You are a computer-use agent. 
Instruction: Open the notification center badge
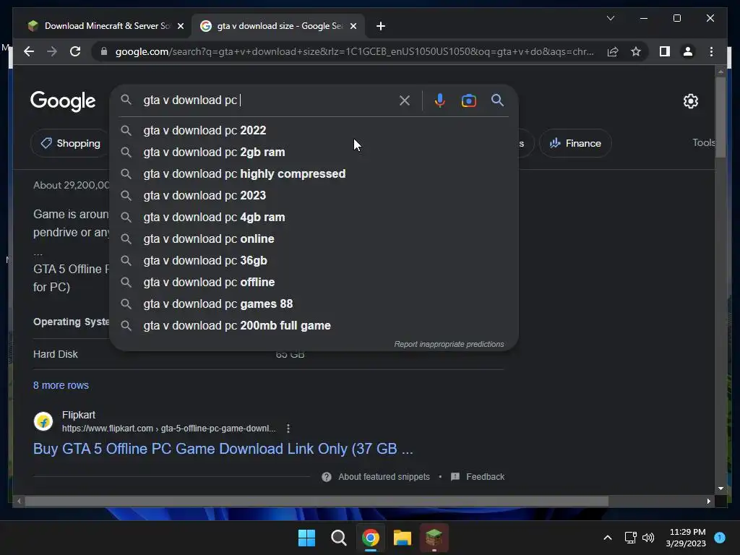click(x=719, y=538)
